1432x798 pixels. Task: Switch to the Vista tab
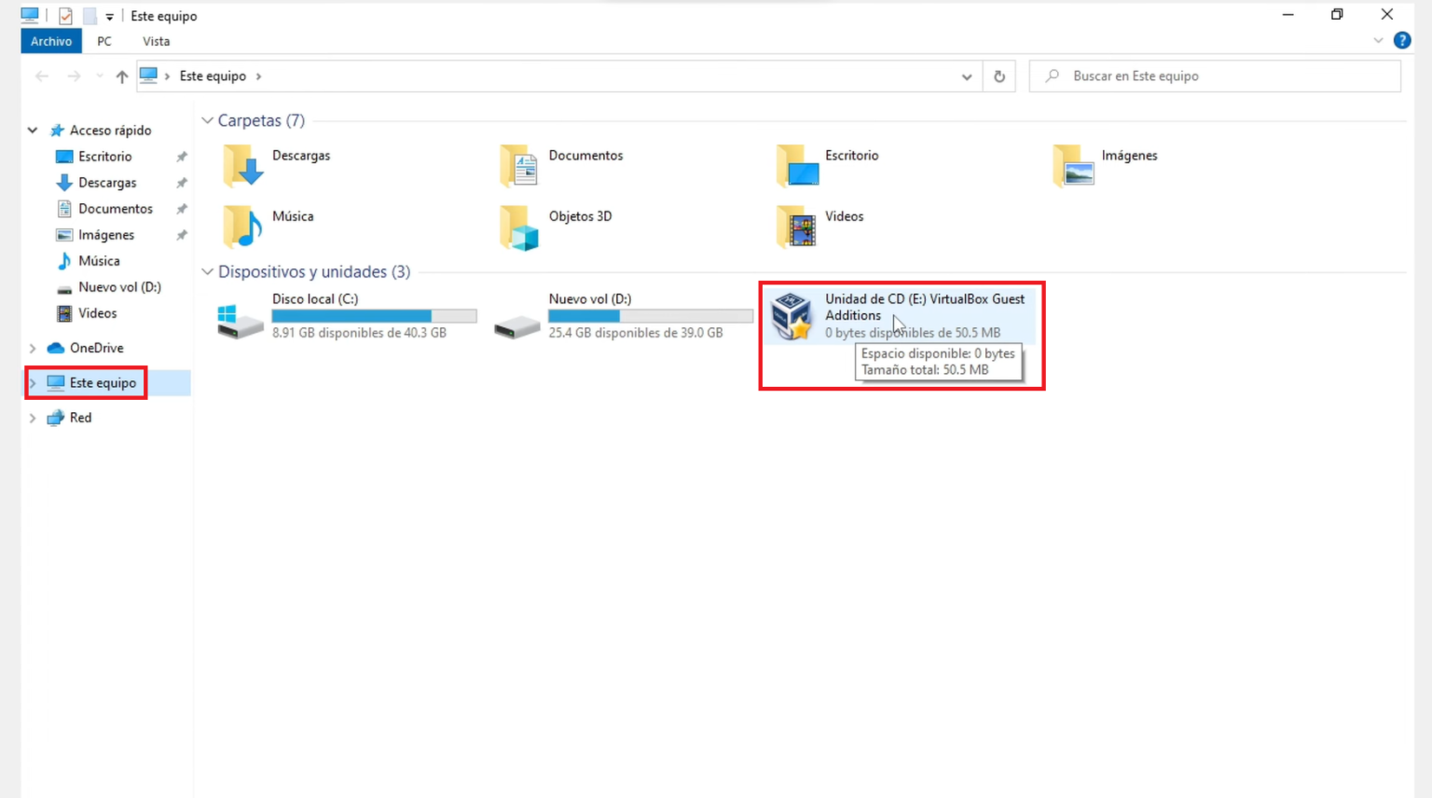[156, 41]
